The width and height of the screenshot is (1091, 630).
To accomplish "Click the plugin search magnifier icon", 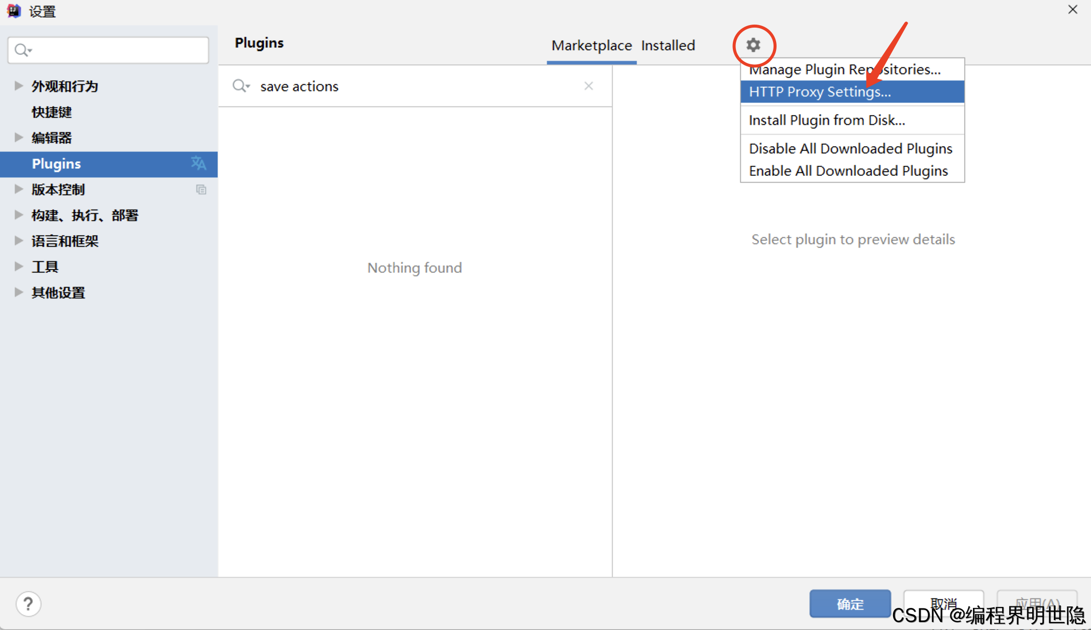I will coord(241,86).
